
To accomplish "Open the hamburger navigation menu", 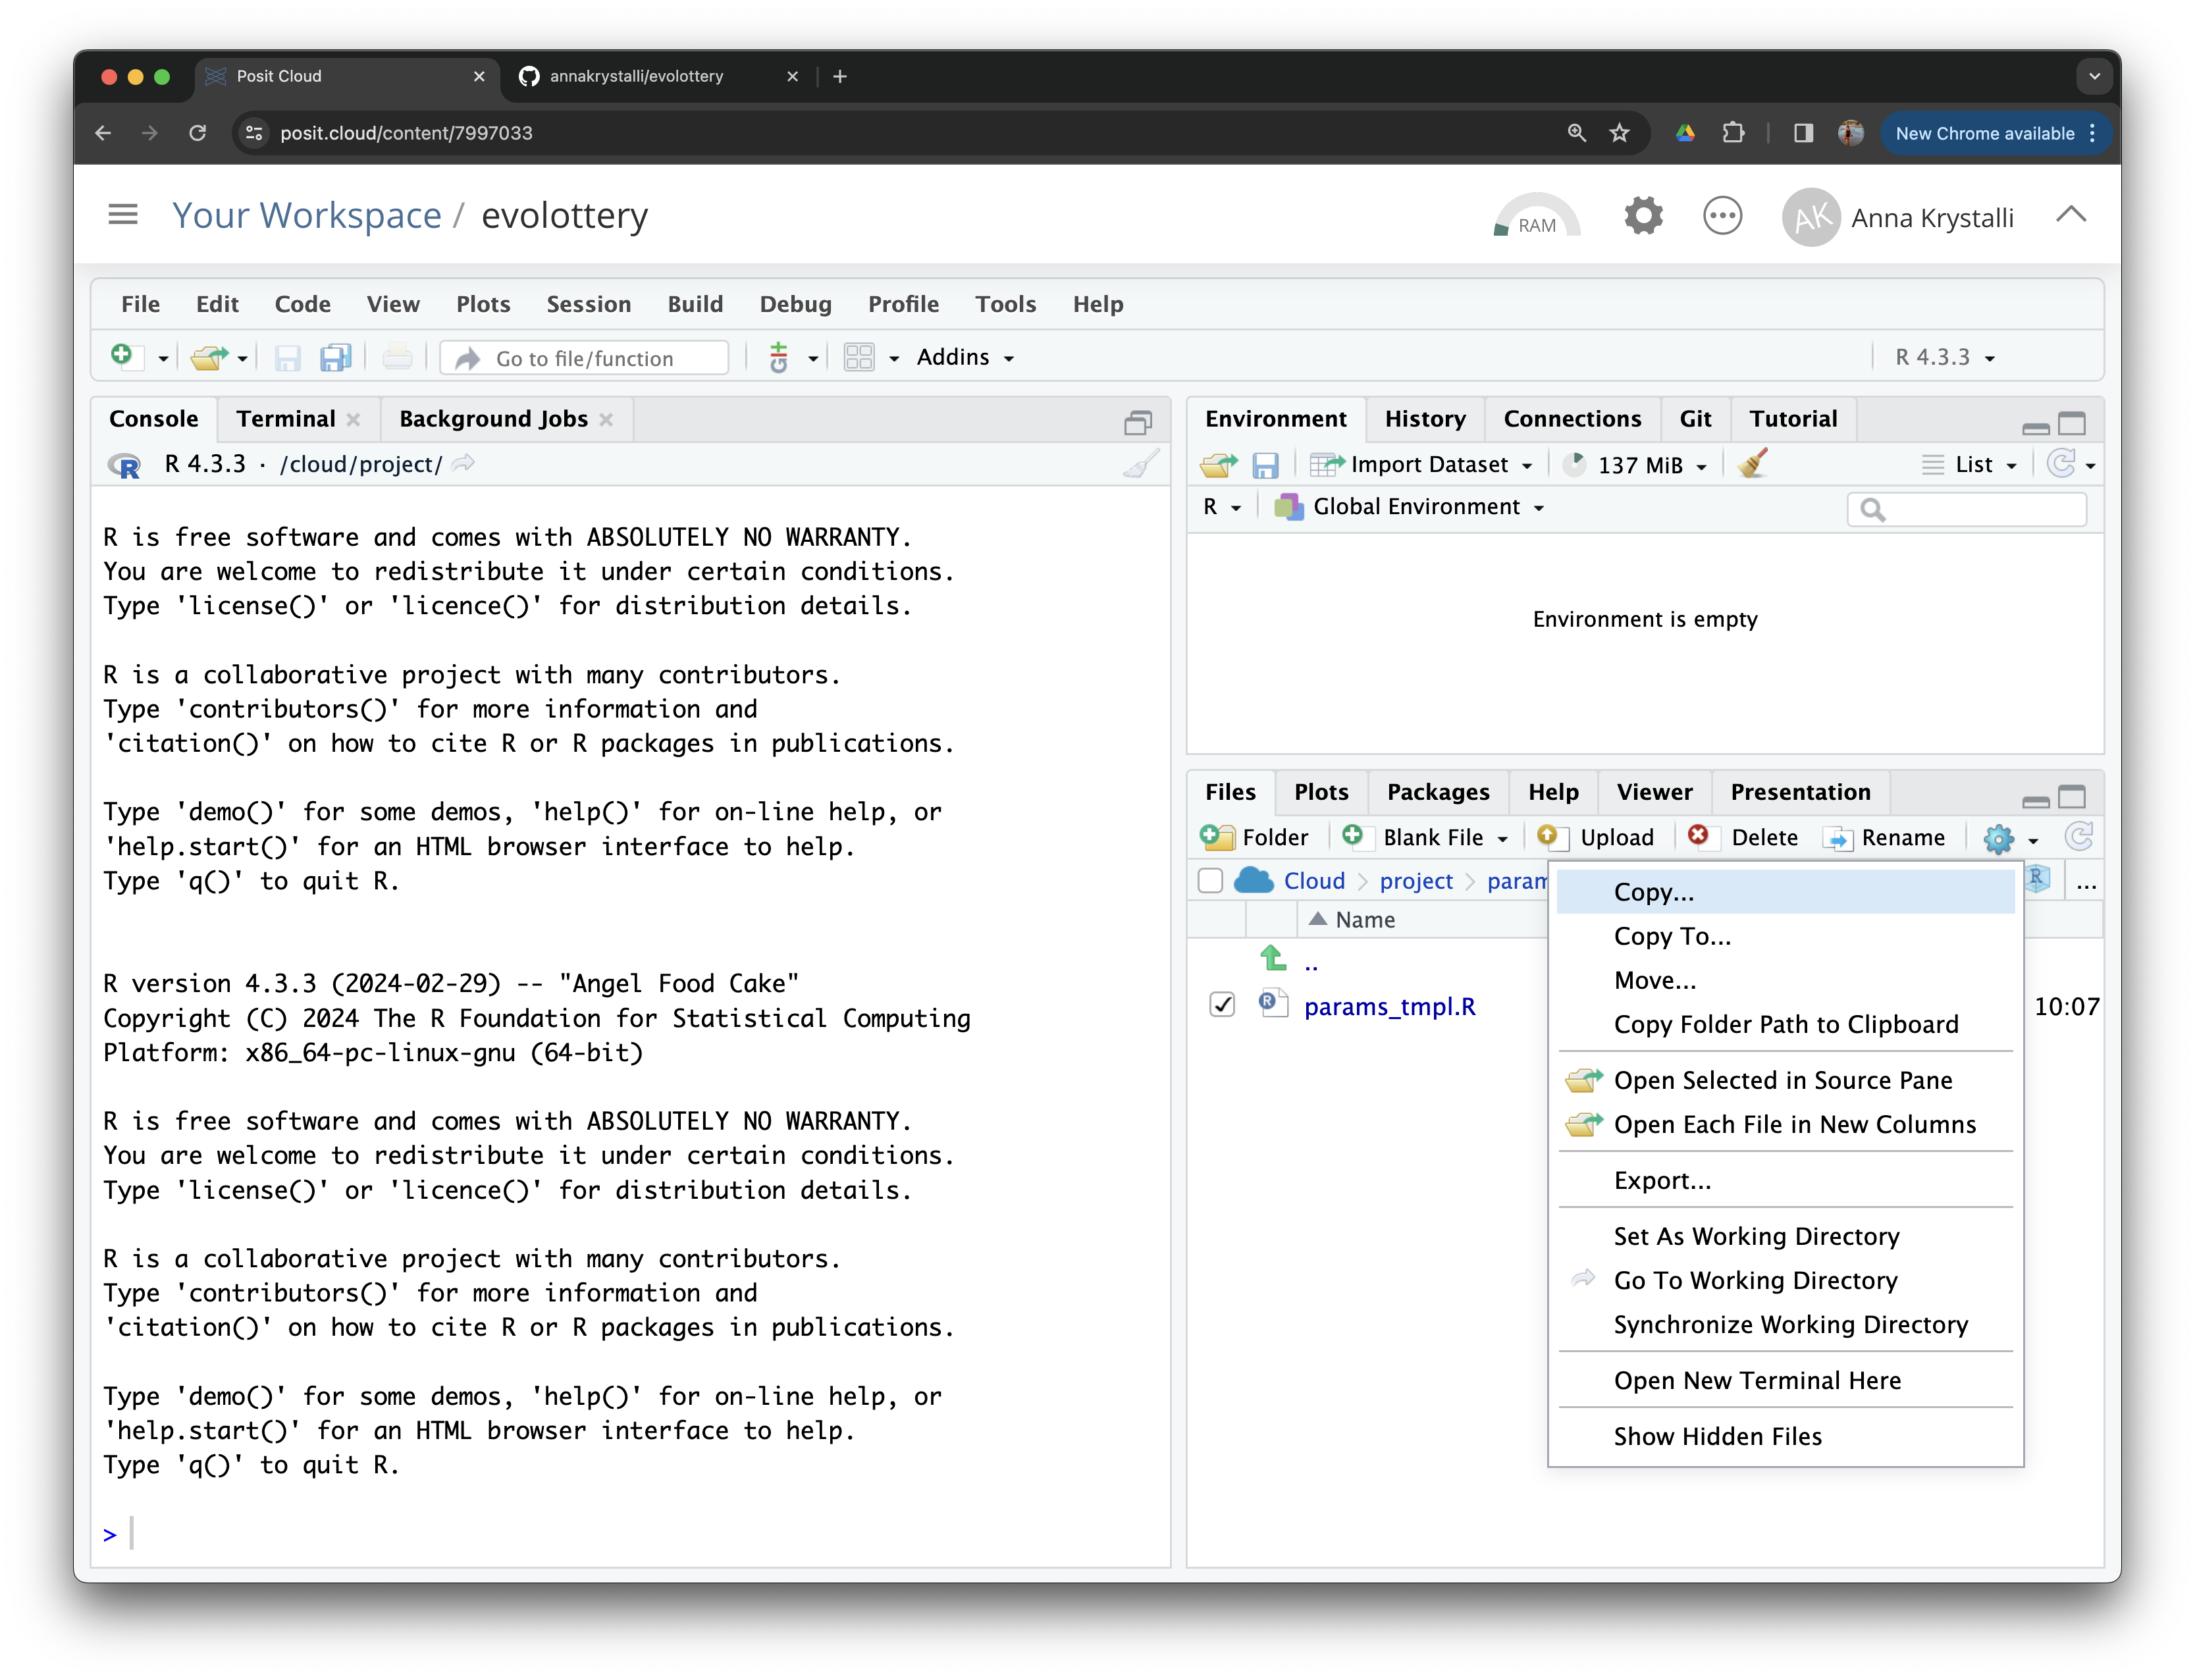I will pyautogui.click(x=123, y=214).
